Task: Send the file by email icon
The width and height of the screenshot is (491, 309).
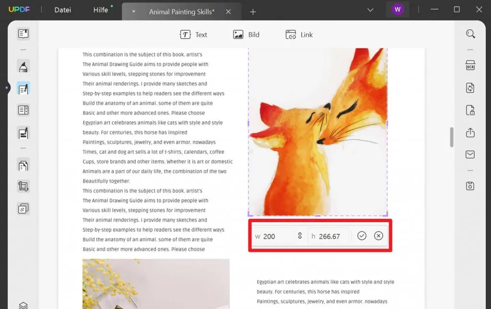Action: (470, 154)
